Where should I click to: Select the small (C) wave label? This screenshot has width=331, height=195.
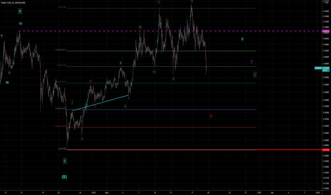[x=21, y=24]
